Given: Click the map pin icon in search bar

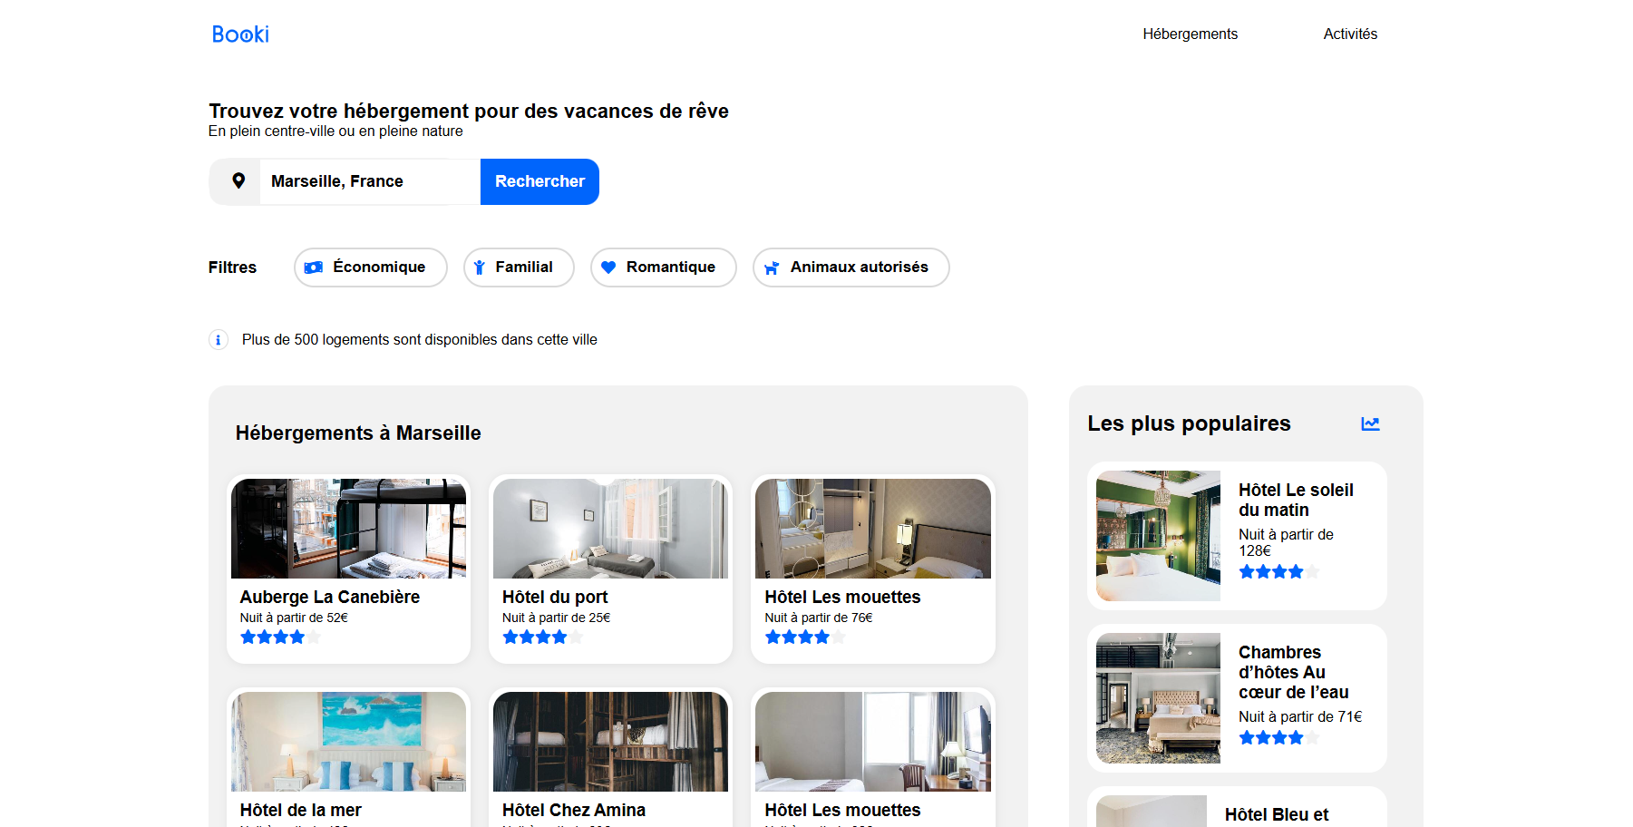Looking at the screenshot, I should (238, 181).
